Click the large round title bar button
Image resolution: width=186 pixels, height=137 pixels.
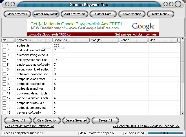(x=178, y=4)
